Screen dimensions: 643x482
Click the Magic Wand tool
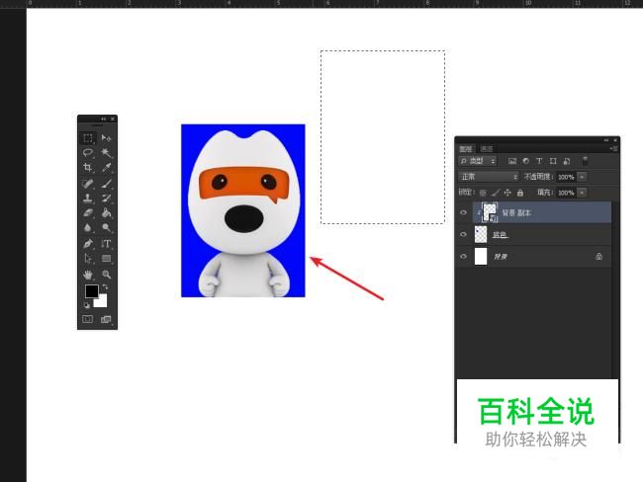[106, 153]
